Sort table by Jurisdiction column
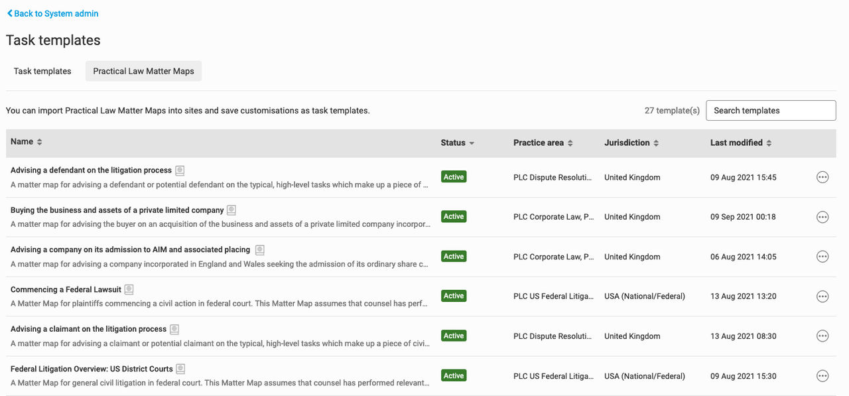 point(631,143)
